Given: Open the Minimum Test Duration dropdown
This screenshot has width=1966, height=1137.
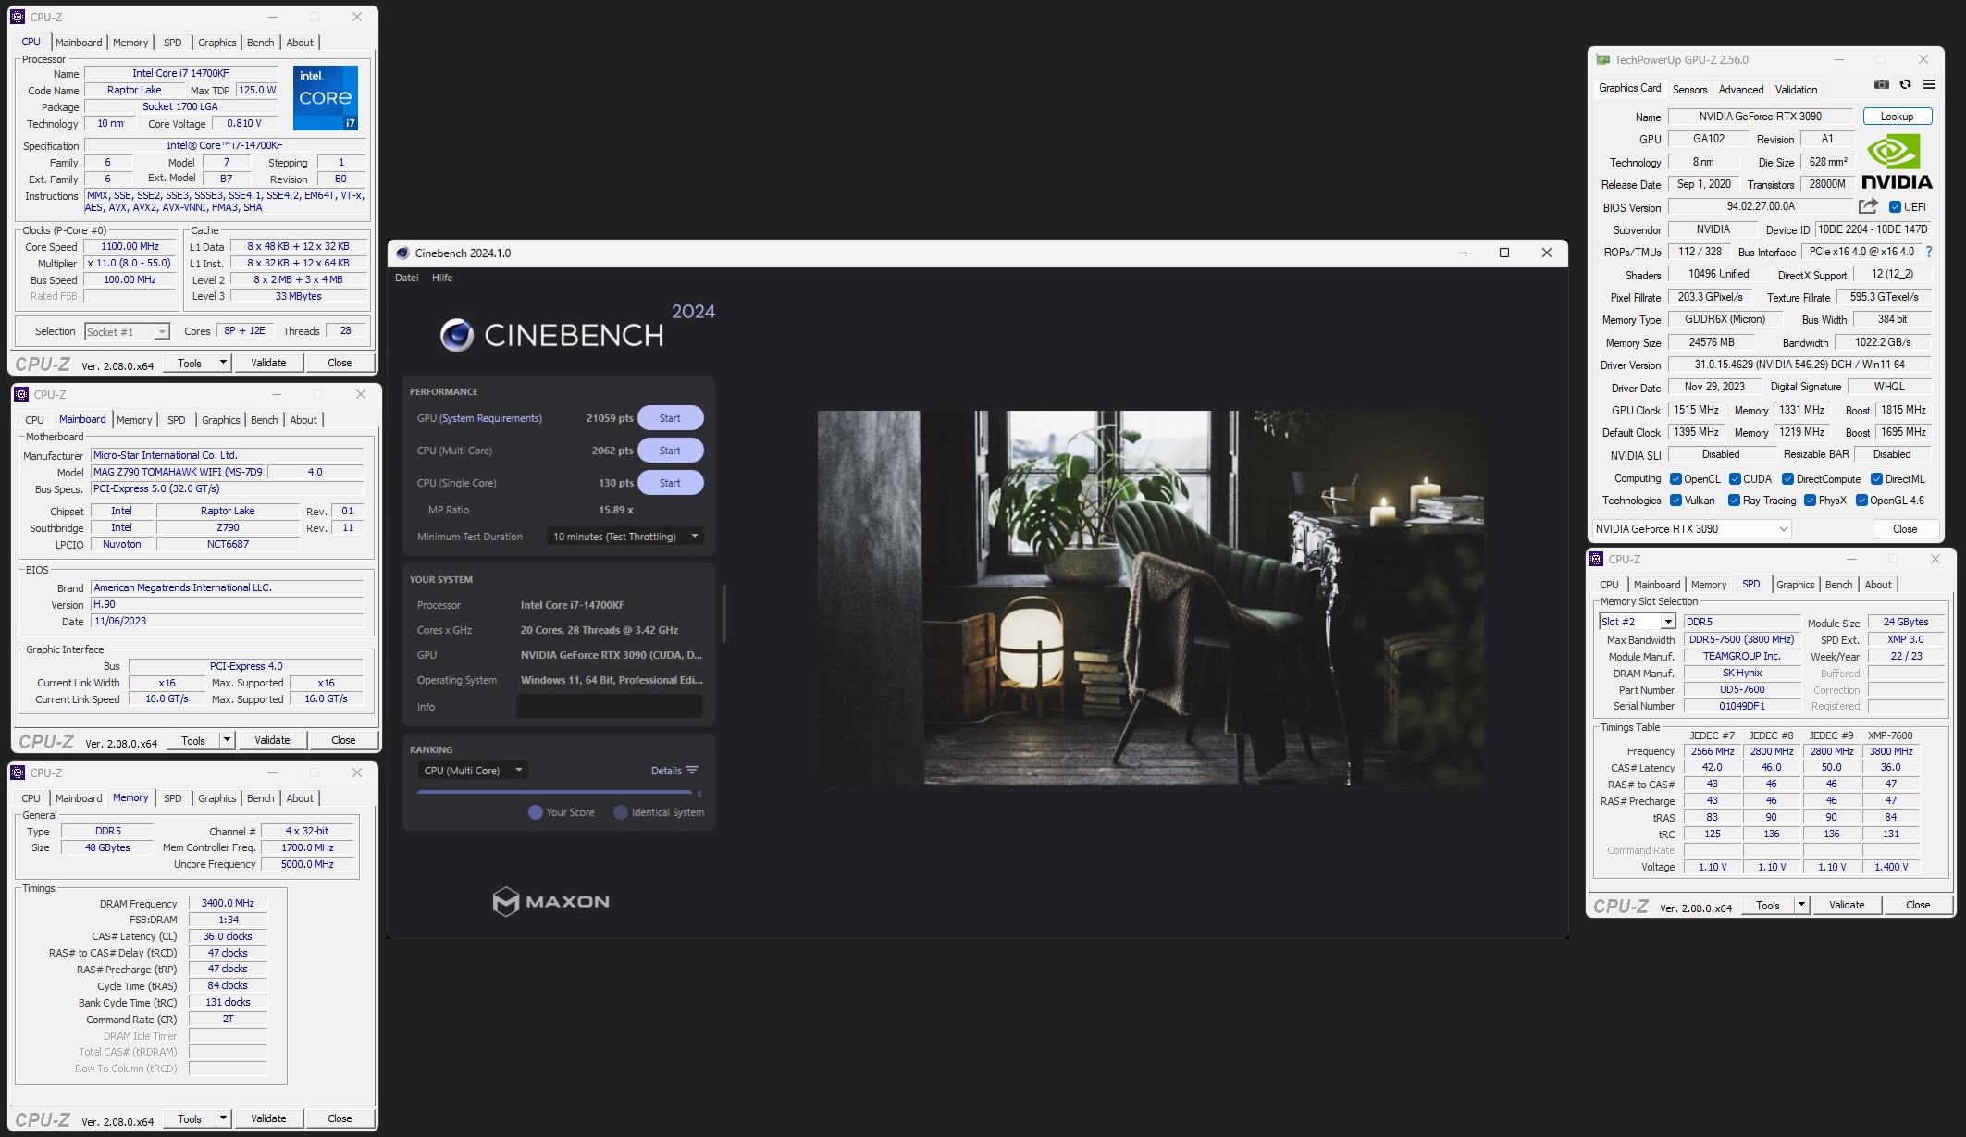Looking at the screenshot, I should click(624, 537).
